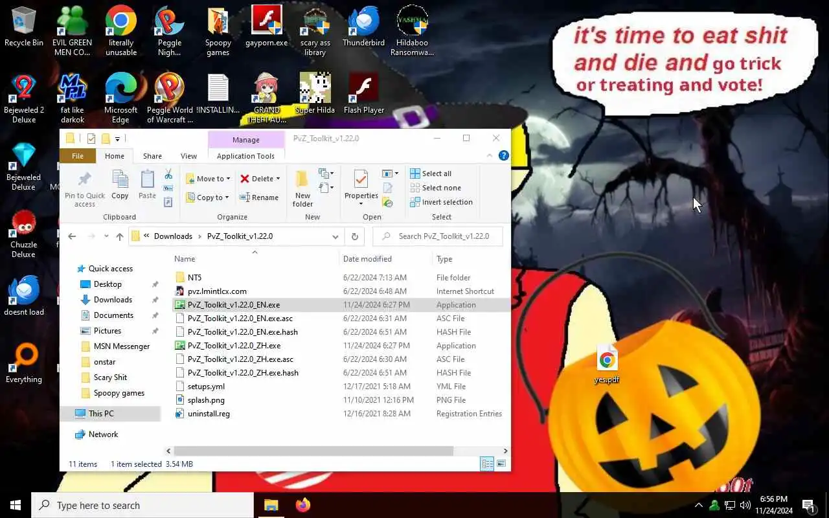829x518 pixels.
Task: Open File Explorer from the taskbar
Action: [x=271, y=505]
